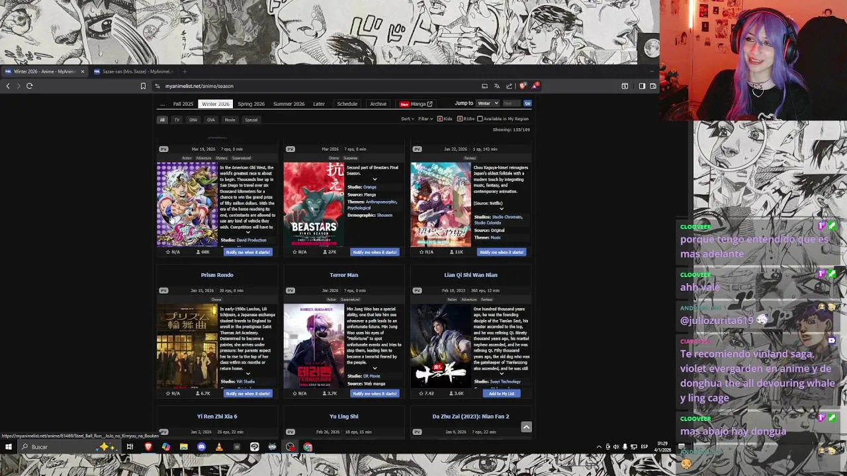This screenshot has height=476, width=847.
Task: Open the Summer 2026 season tab
Action: tap(289, 104)
